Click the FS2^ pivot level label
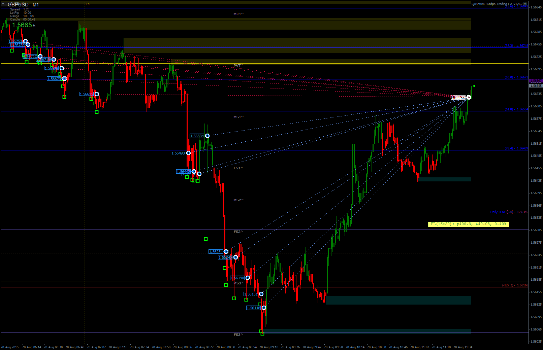This screenshot has height=350, width=543. pos(238,232)
